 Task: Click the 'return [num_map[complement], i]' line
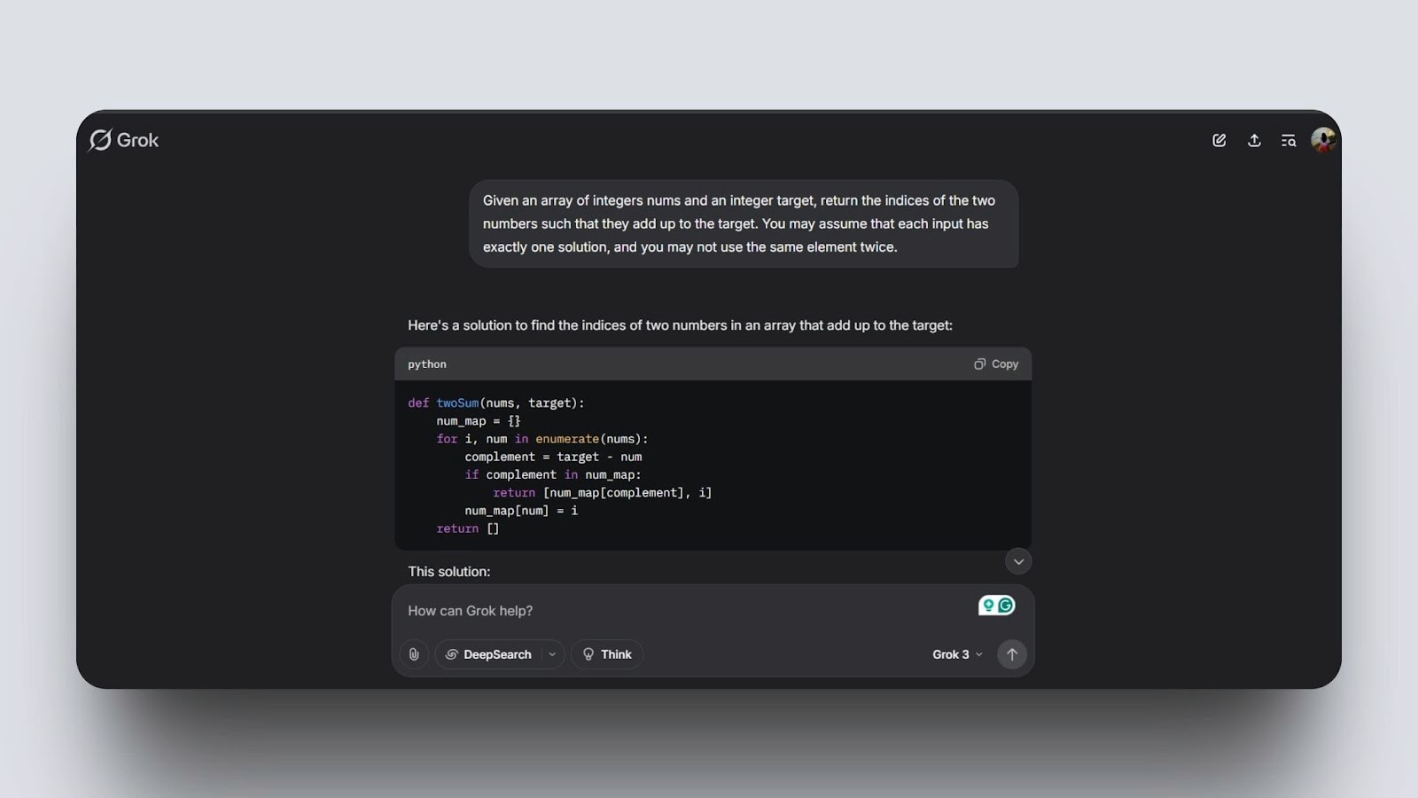pyautogui.click(x=603, y=493)
